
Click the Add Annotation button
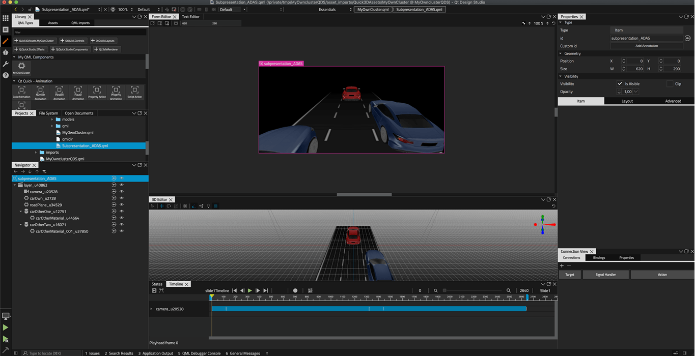click(x=647, y=46)
